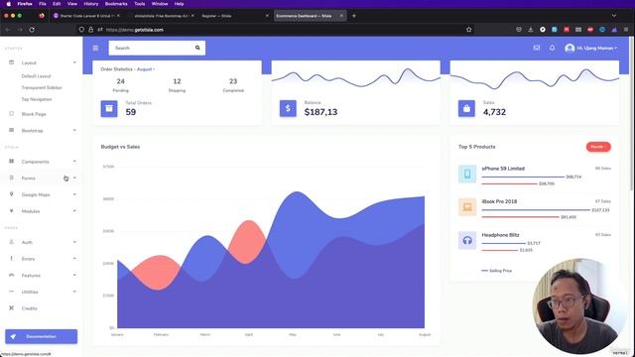The image size is (635, 357).
Task: Open the Credits link
Action: 29,308
